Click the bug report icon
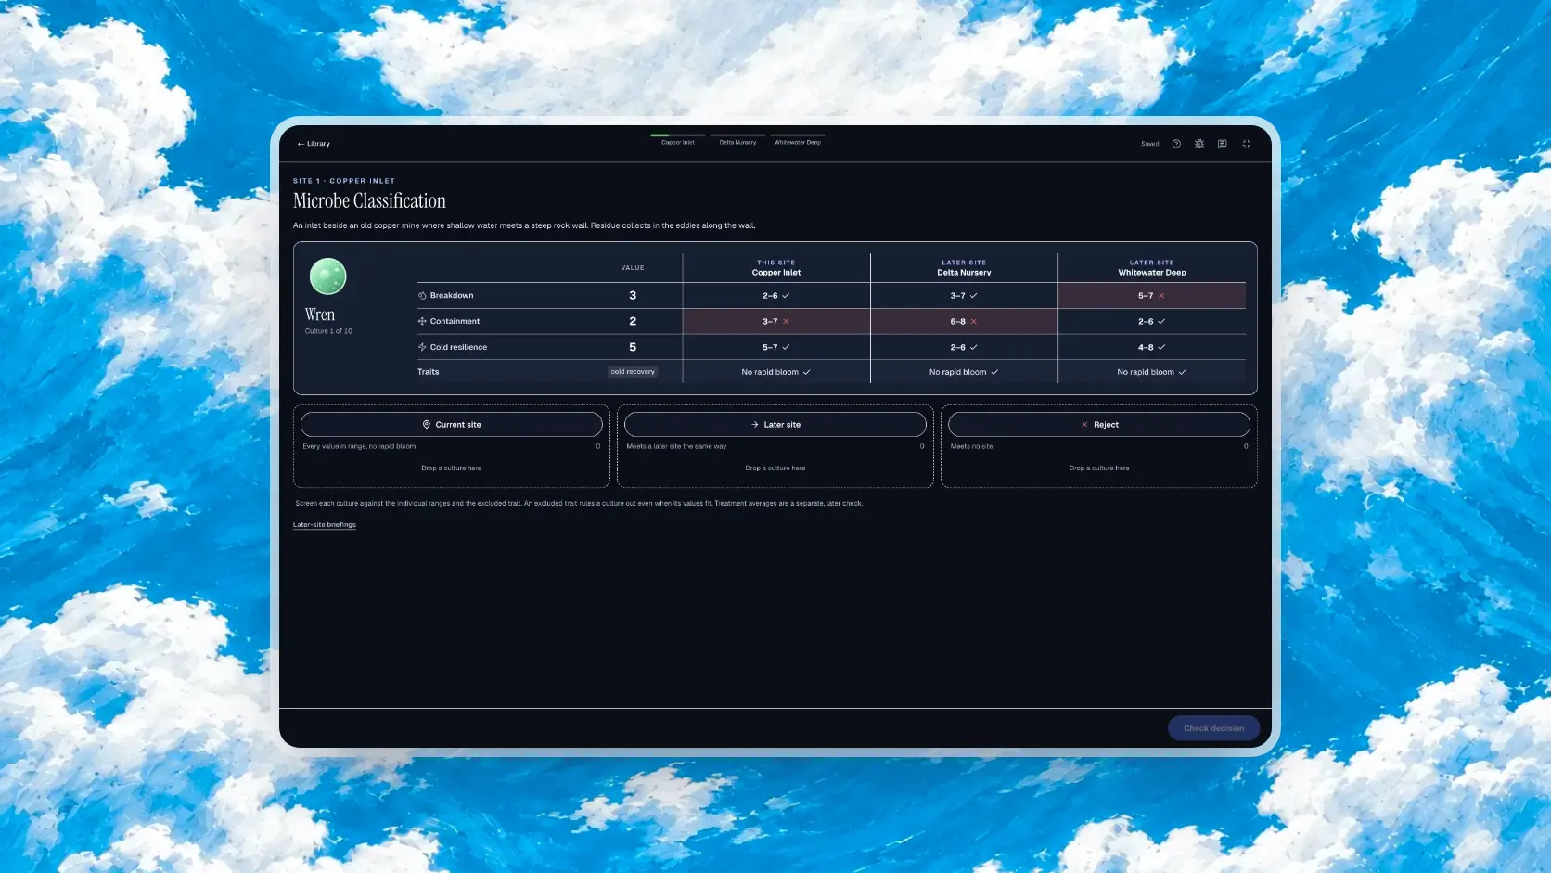1551x873 pixels. 1199,144
